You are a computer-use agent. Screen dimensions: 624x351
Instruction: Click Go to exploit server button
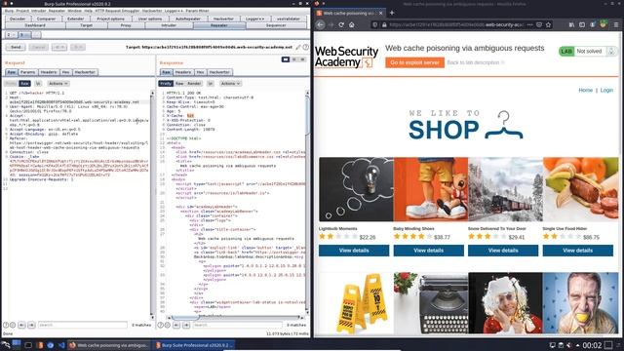(414, 62)
